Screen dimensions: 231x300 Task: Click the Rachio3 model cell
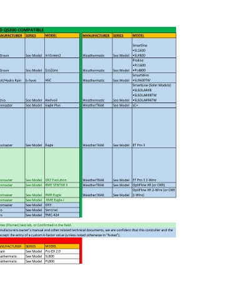pyautogui.click(x=62, y=93)
